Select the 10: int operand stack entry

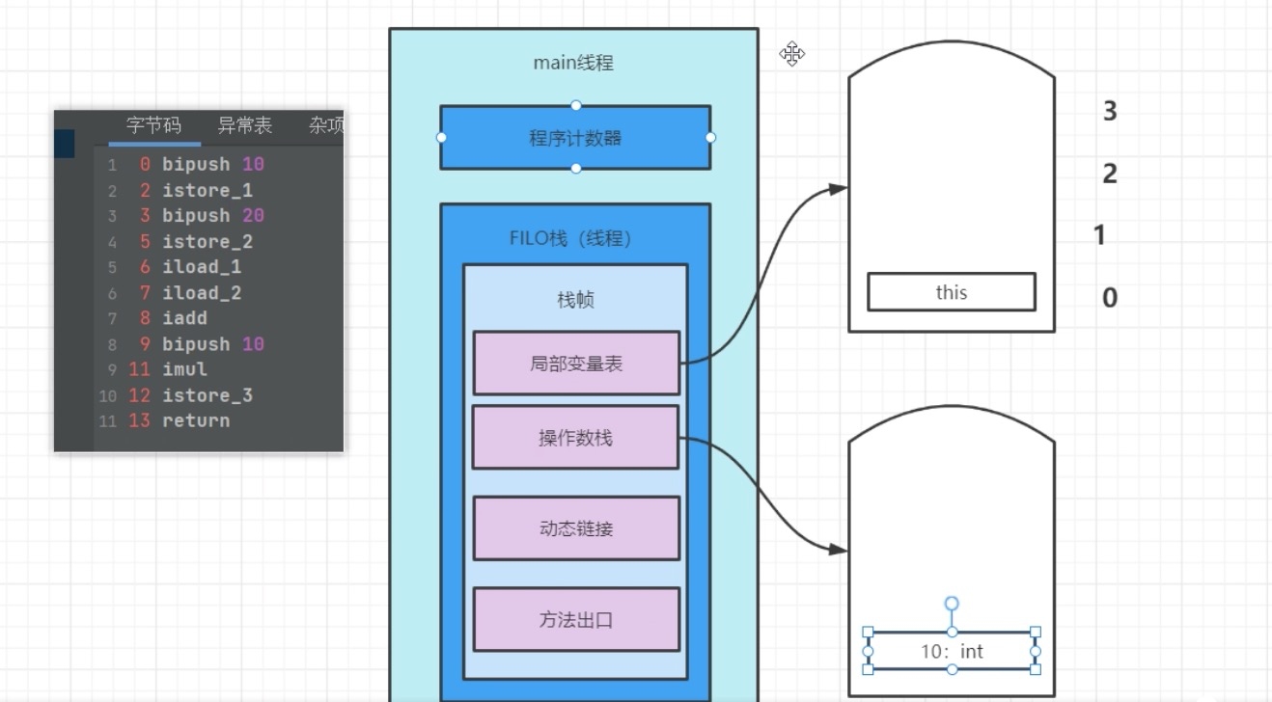tap(951, 652)
